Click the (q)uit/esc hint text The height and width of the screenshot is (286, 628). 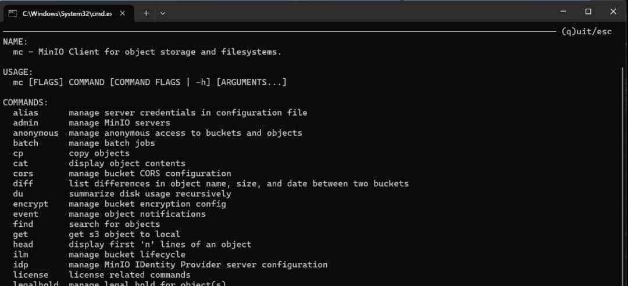(587, 31)
